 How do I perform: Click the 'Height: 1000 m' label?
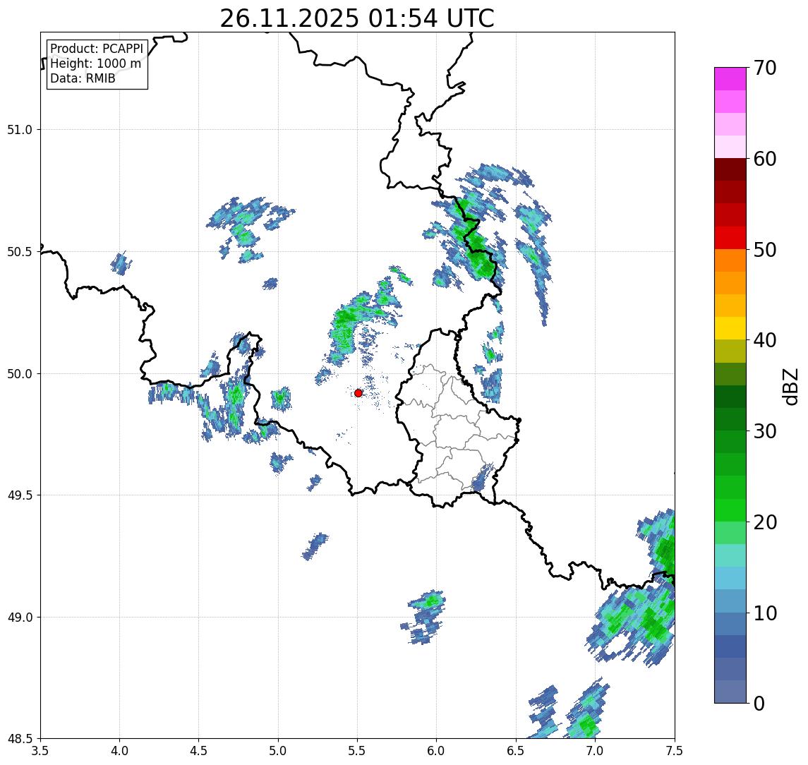95,64
